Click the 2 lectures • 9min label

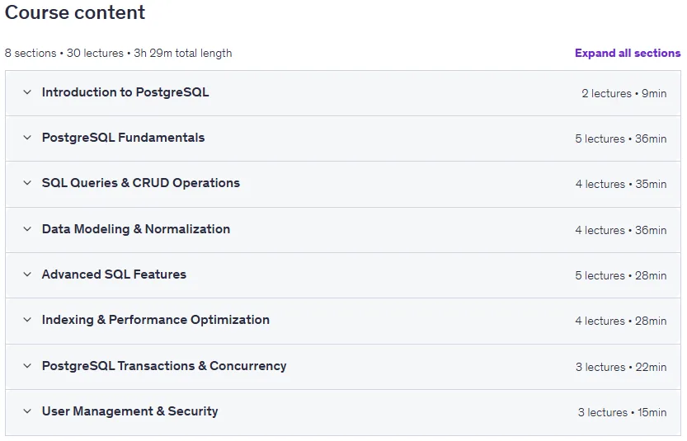[x=623, y=93]
